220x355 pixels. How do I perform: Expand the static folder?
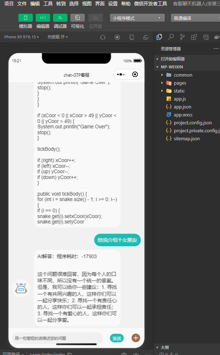tap(187, 91)
